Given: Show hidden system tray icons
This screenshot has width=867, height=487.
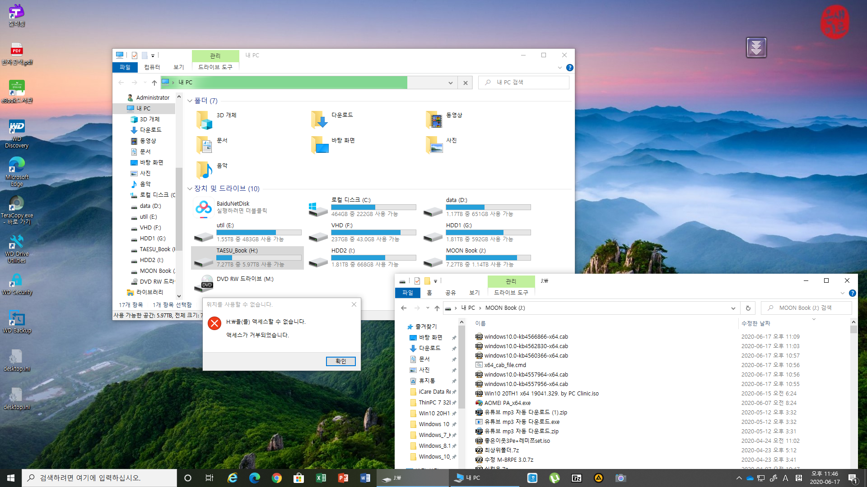Looking at the screenshot, I should (739, 478).
